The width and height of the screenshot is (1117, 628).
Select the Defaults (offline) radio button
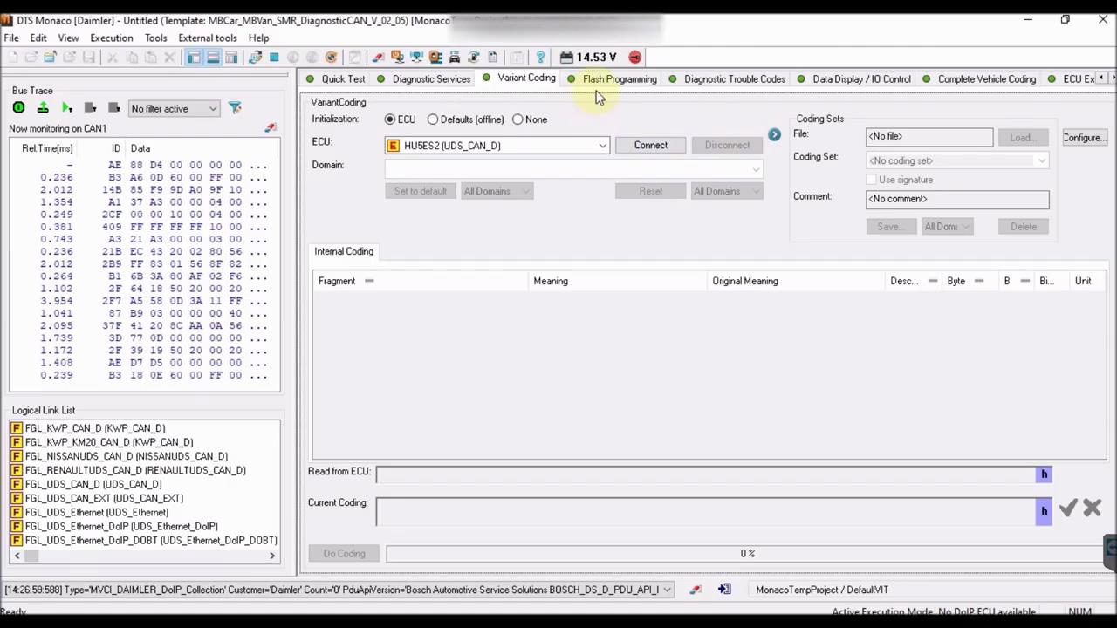click(433, 119)
